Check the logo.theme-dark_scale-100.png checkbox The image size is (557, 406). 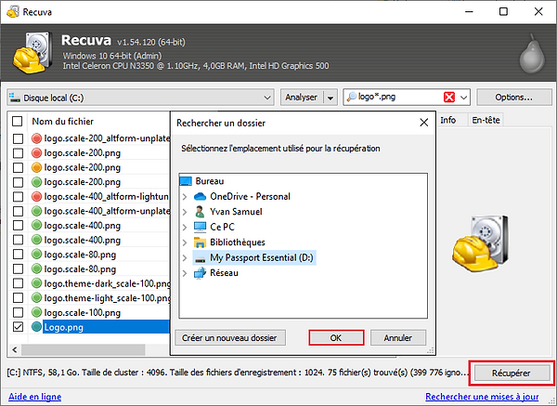tap(18, 283)
